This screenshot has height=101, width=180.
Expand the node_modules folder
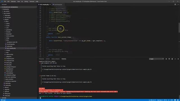pos(10,36)
